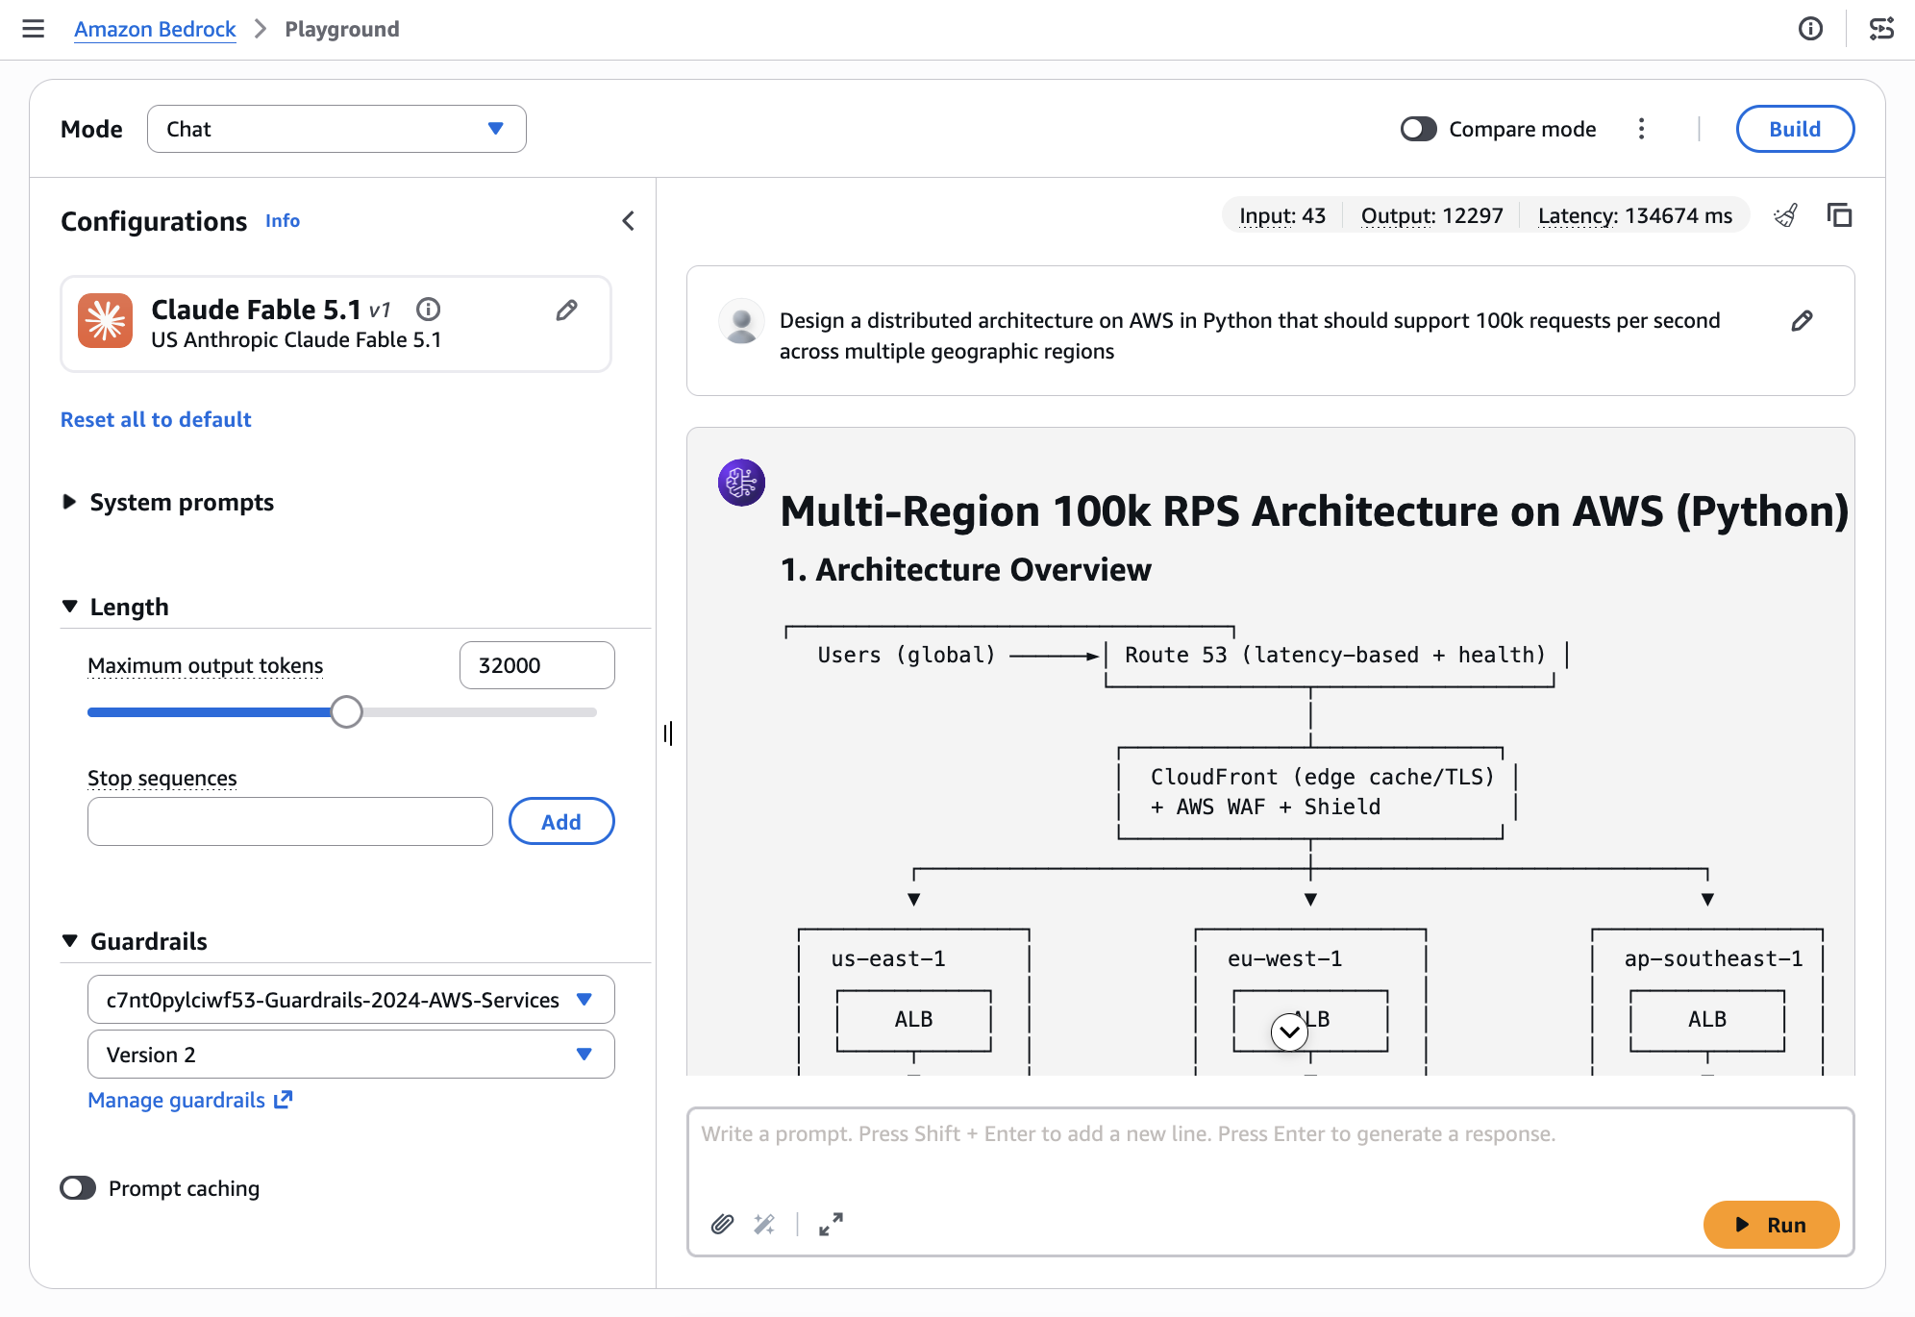Click the info icon beside Claude Fable 5.1

428,310
